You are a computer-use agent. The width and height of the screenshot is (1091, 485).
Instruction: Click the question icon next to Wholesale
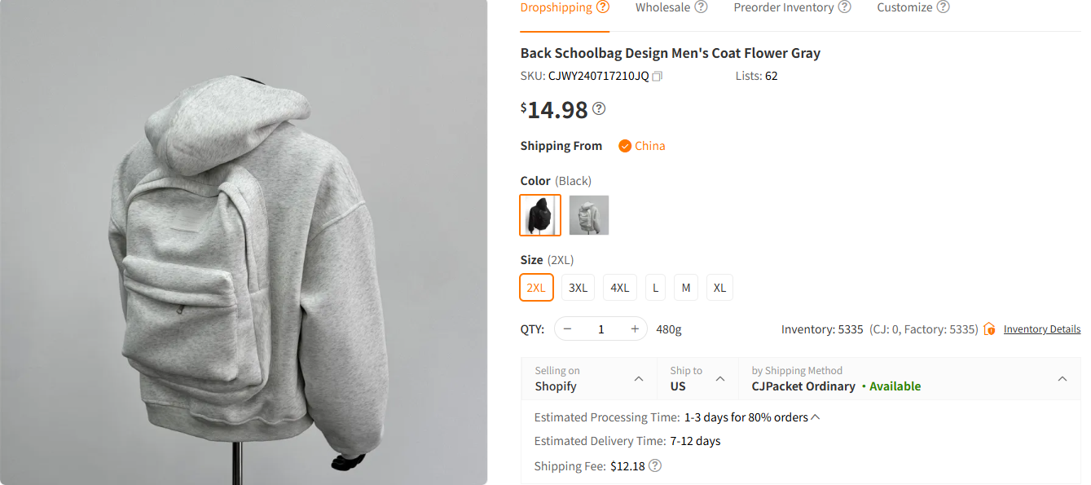click(701, 7)
